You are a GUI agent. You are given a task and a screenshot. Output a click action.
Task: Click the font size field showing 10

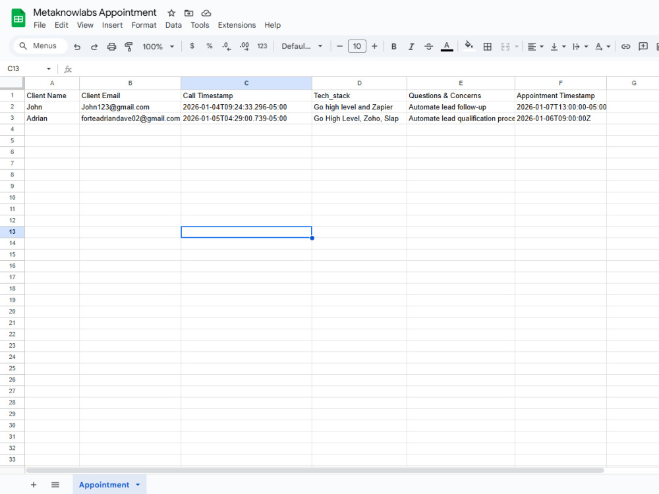[x=357, y=46]
